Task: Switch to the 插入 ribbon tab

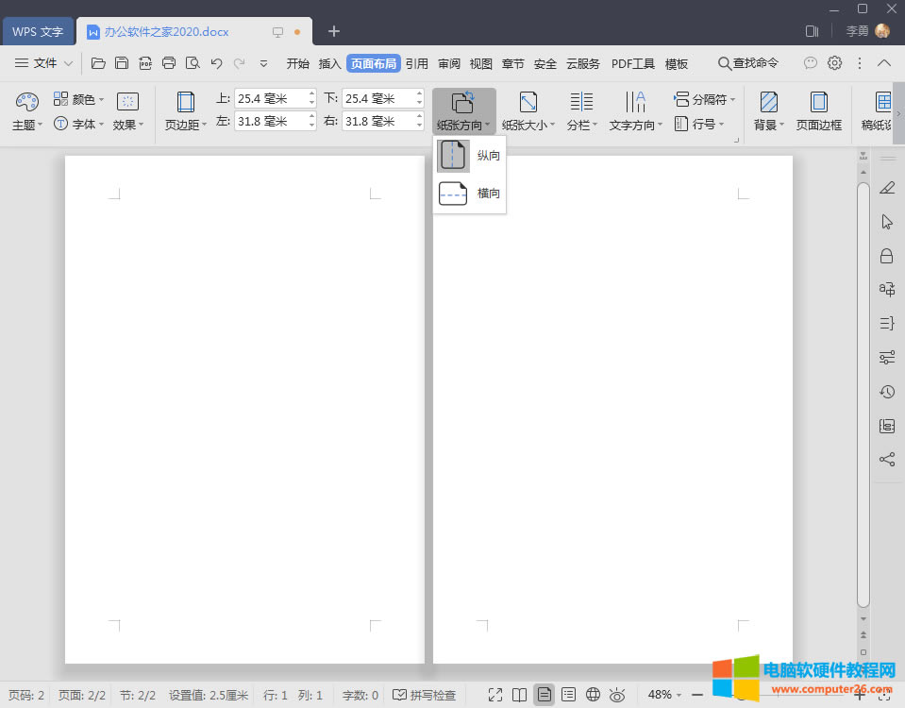Action: point(329,63)
